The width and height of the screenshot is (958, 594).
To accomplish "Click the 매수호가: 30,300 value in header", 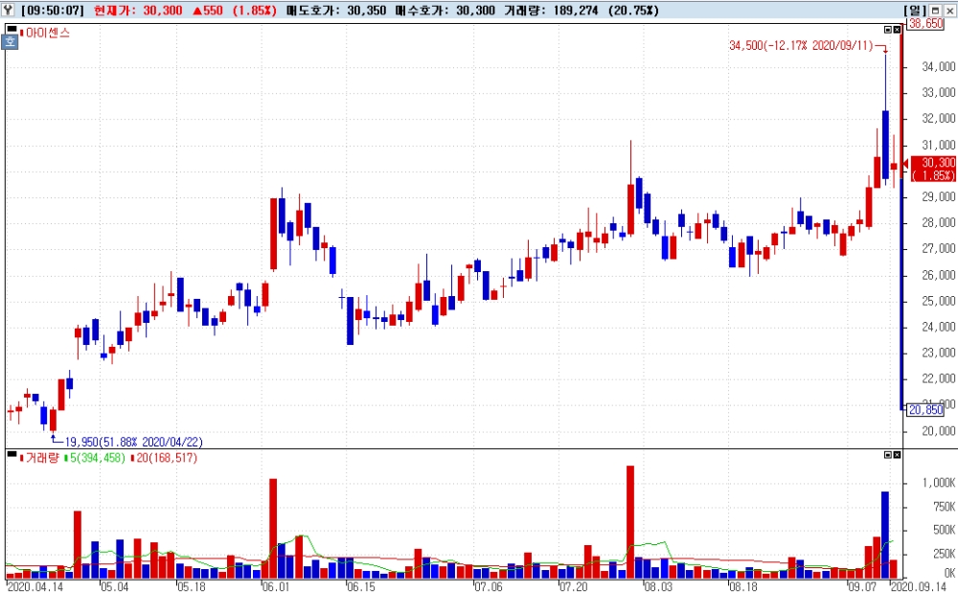I will point(445,11).
